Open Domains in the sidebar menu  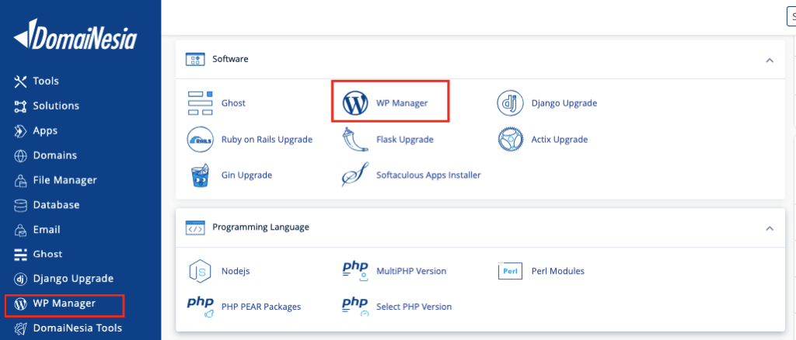[x=55, y=155]
